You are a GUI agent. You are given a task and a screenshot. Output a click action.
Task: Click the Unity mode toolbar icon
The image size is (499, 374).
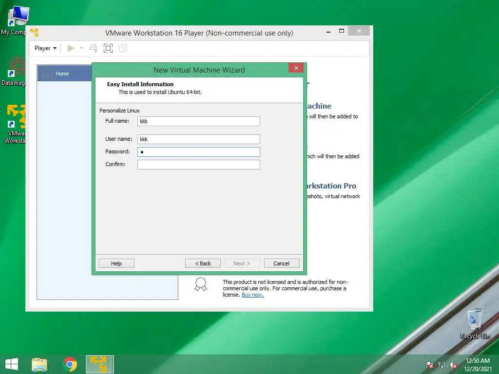click(x=123, y=48)
